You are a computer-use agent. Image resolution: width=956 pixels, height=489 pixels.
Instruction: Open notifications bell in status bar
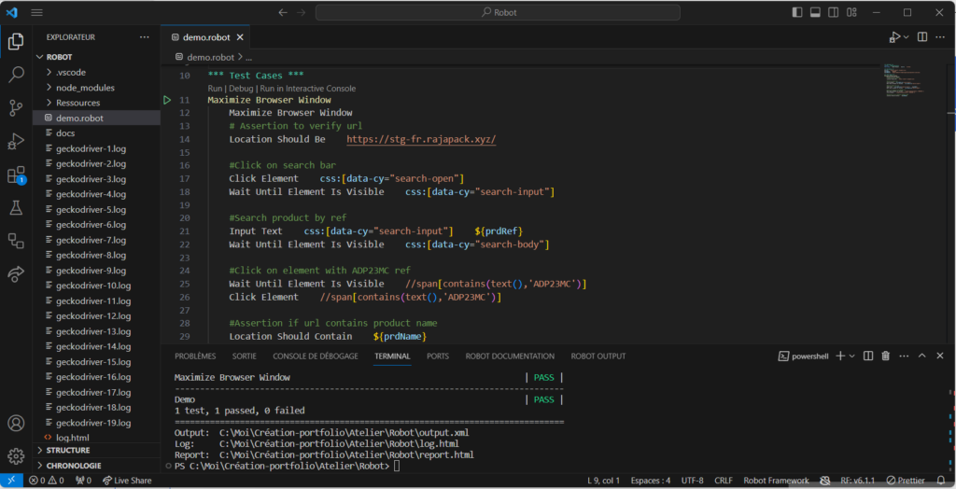point(941,481)
